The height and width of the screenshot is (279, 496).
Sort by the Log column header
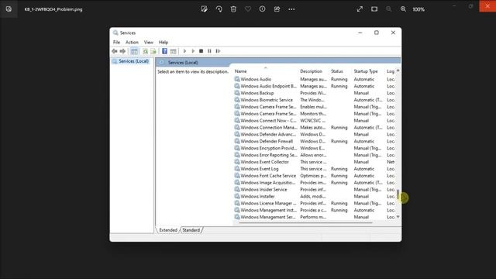(391, 71)
